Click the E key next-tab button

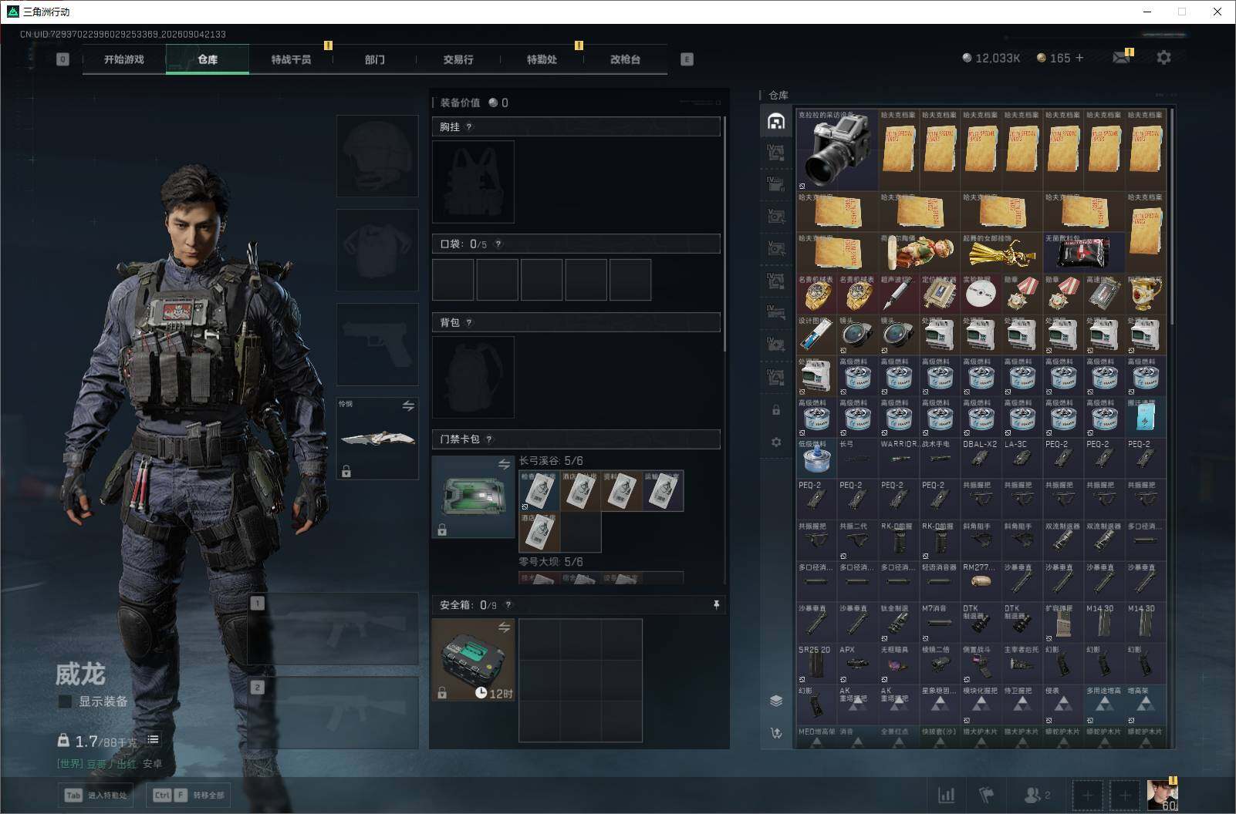point(687,59)
